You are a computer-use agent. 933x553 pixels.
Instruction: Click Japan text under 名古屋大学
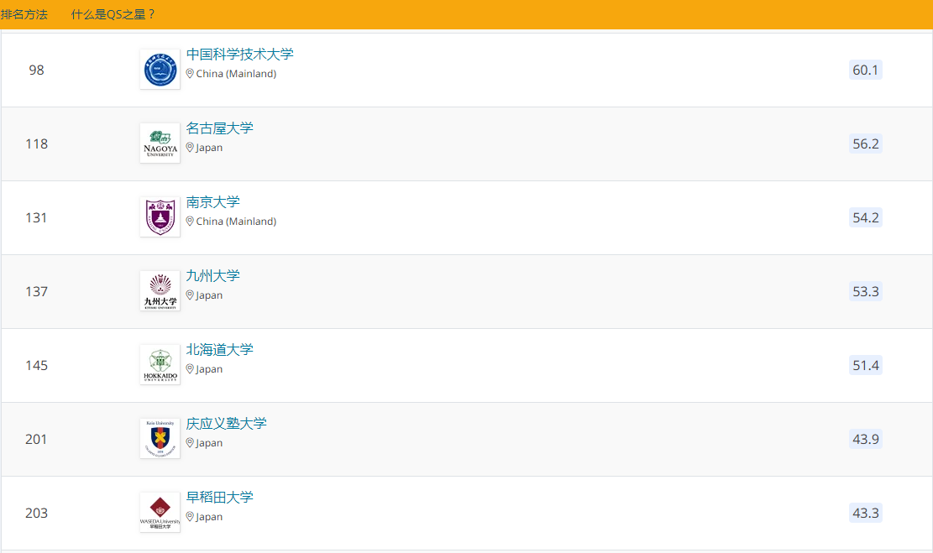click(209, 148)
